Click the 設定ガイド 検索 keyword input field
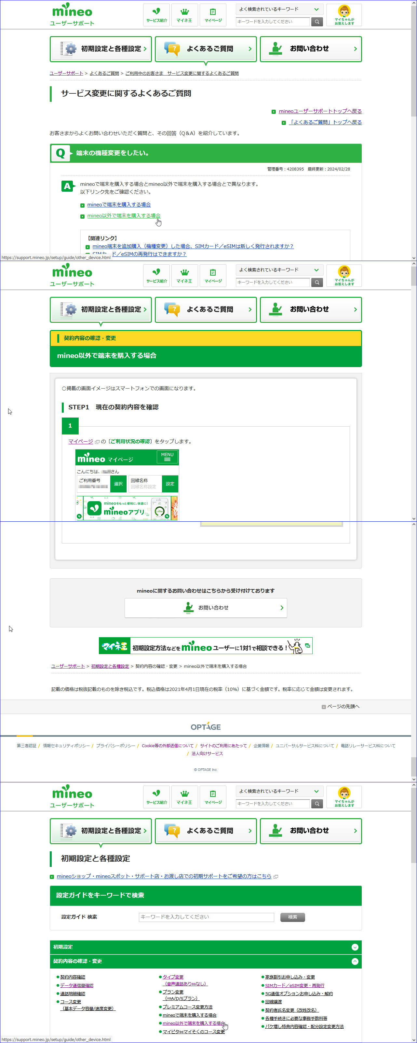The height and width of the screenshot is (1043, 417). [x=206, y=917]
